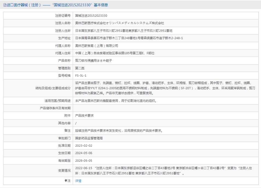Click the 生产地址 address text
Screen dimensions: 261x188
129,38
